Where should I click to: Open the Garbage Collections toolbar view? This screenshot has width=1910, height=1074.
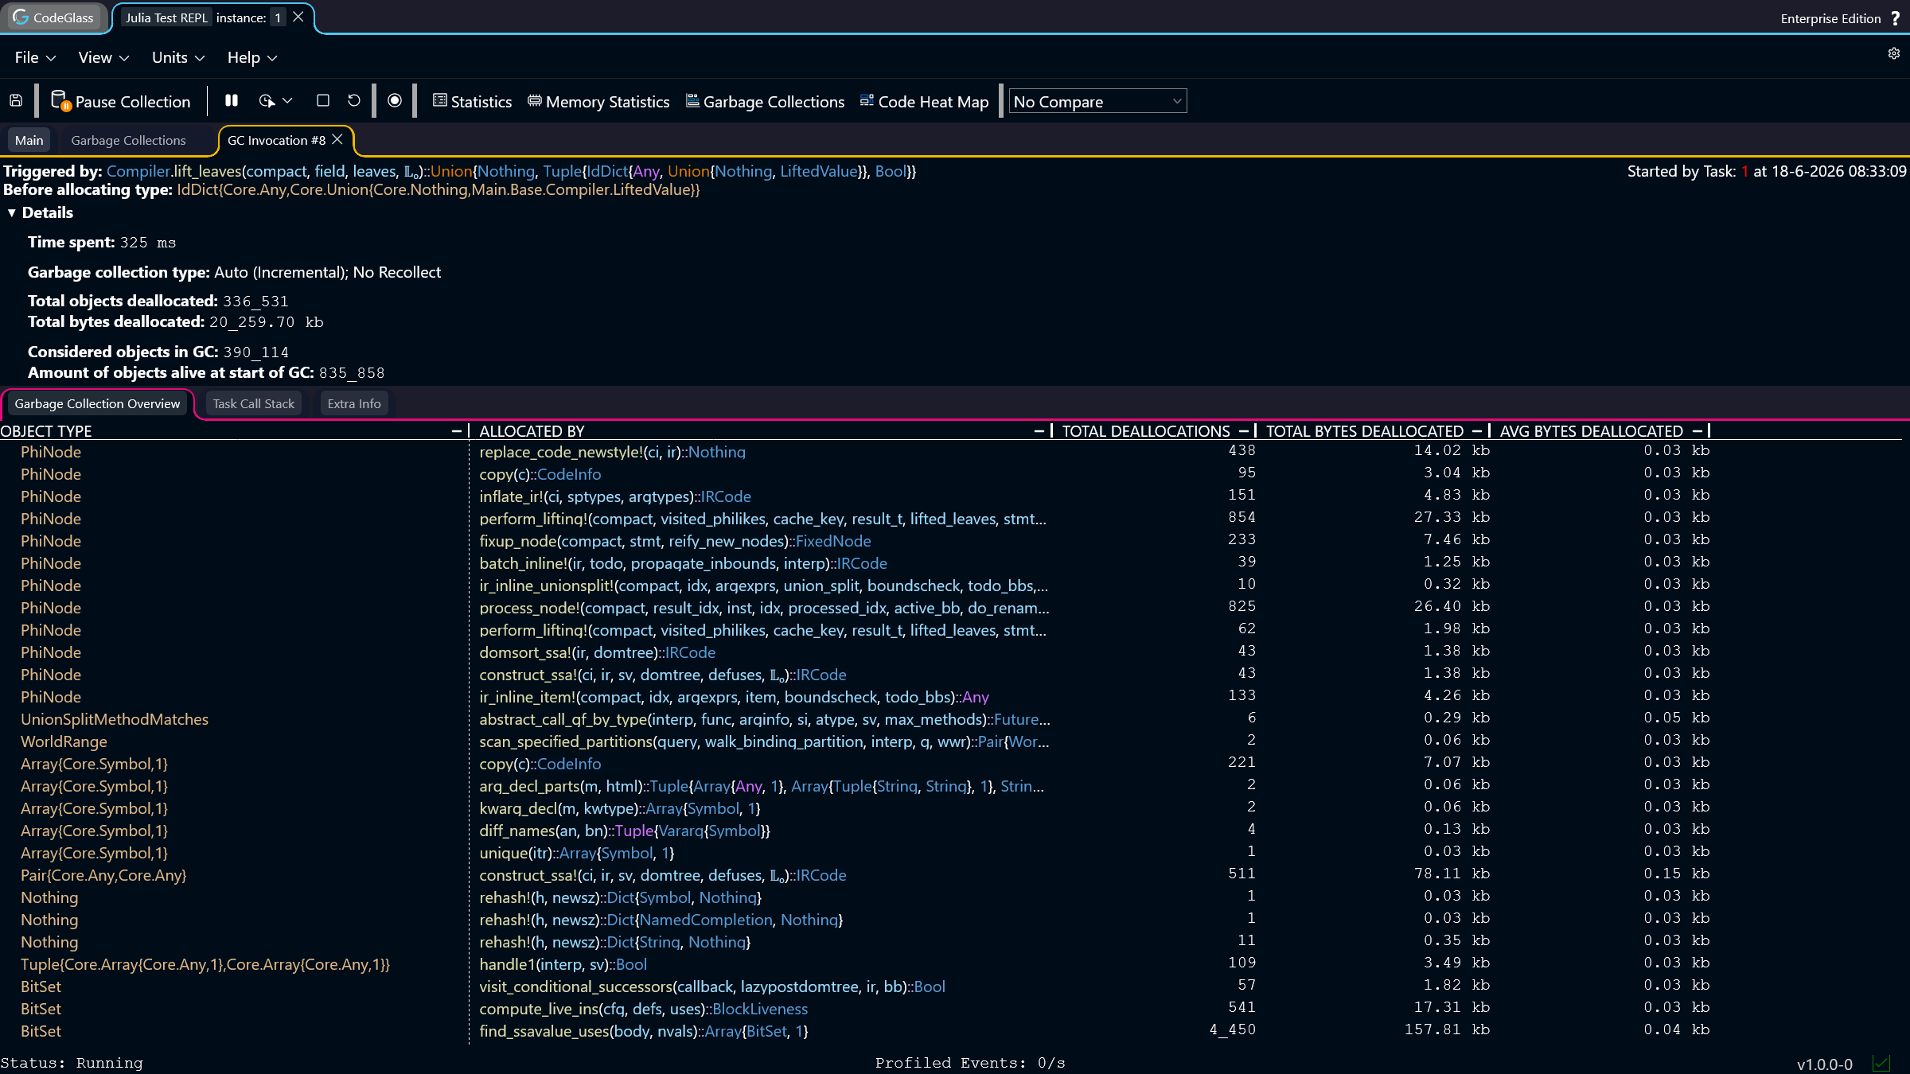pyautogui.click(x=765, y=102)
